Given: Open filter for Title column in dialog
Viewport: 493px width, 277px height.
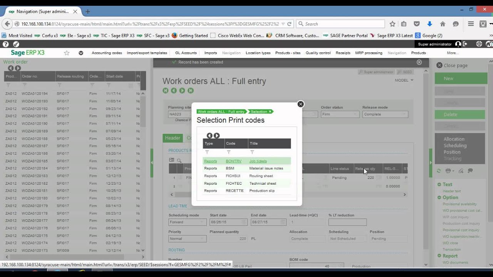Looking at the screenshot, I should point(252,152).
